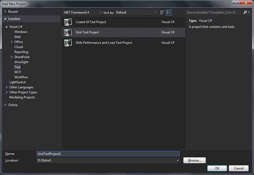Expand the Online section arrow
254x175 pixels.
coord(5,105)
